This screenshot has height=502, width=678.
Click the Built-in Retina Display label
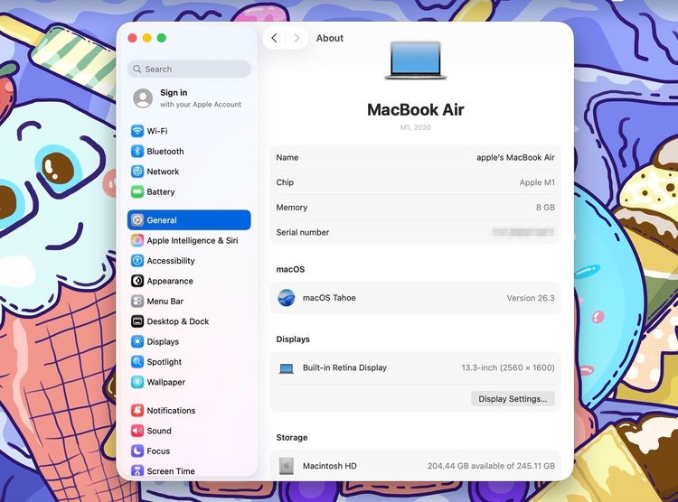click(344, 367)
